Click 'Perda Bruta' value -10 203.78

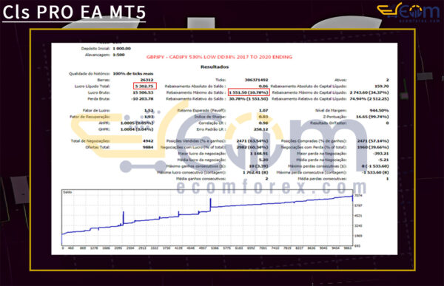pos(142,99)
